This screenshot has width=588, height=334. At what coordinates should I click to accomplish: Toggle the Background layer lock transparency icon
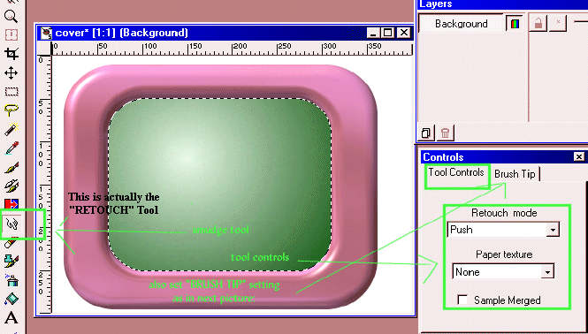[538, 23]
